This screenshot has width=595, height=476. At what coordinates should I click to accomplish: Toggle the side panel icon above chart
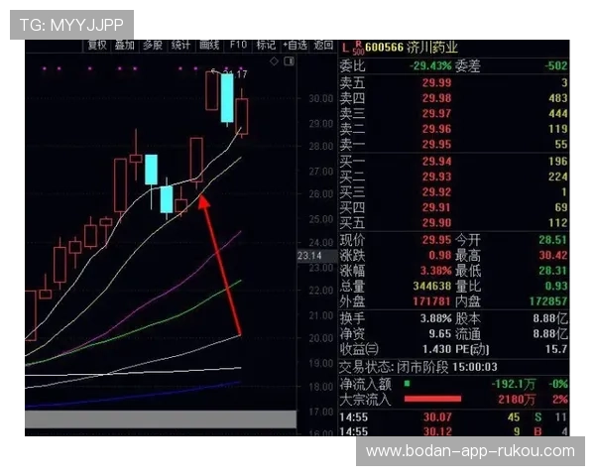coord(290,61)
